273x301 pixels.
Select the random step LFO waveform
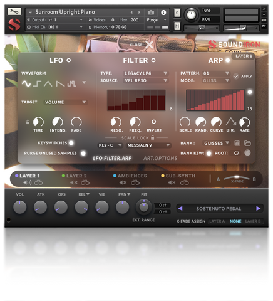click(71, 83)
